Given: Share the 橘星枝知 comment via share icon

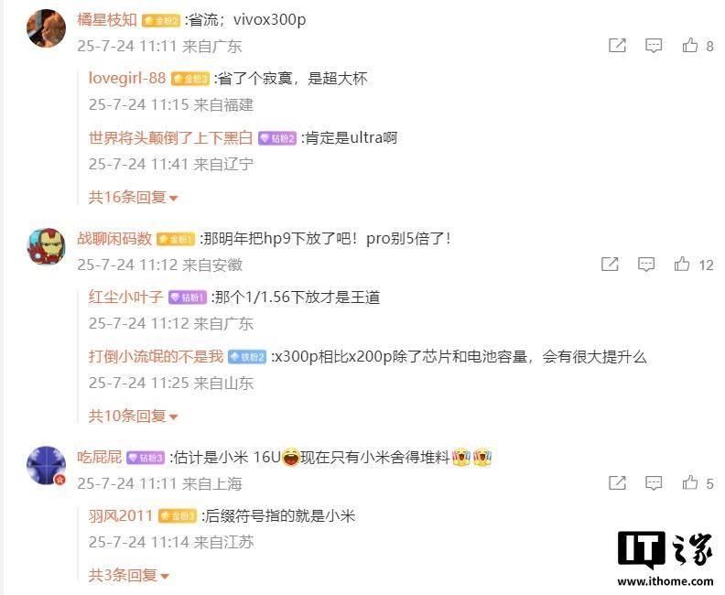Looking at the screenshot, I should pos(617,45).
